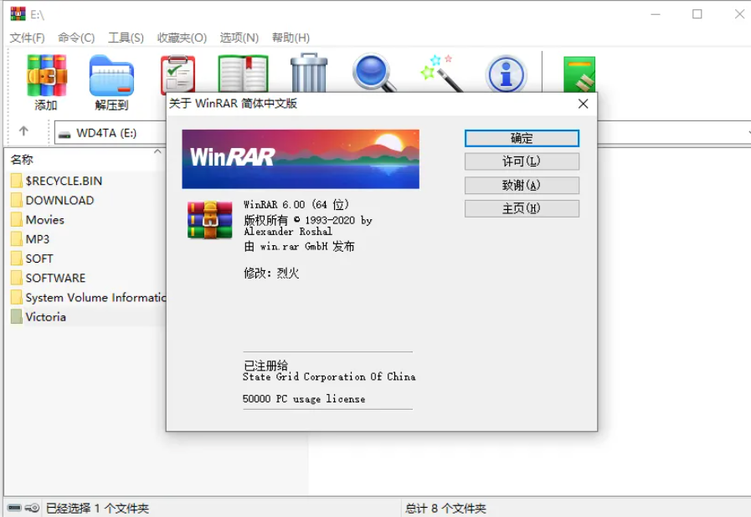This screenshot has width=751, height=517.
Task: Open the address bar path dropdown arrow
Action: [748, 133]
